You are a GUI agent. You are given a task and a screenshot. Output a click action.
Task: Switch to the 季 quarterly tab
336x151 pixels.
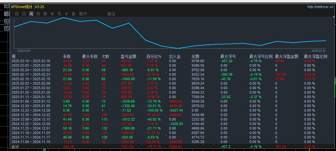point(45,14)
